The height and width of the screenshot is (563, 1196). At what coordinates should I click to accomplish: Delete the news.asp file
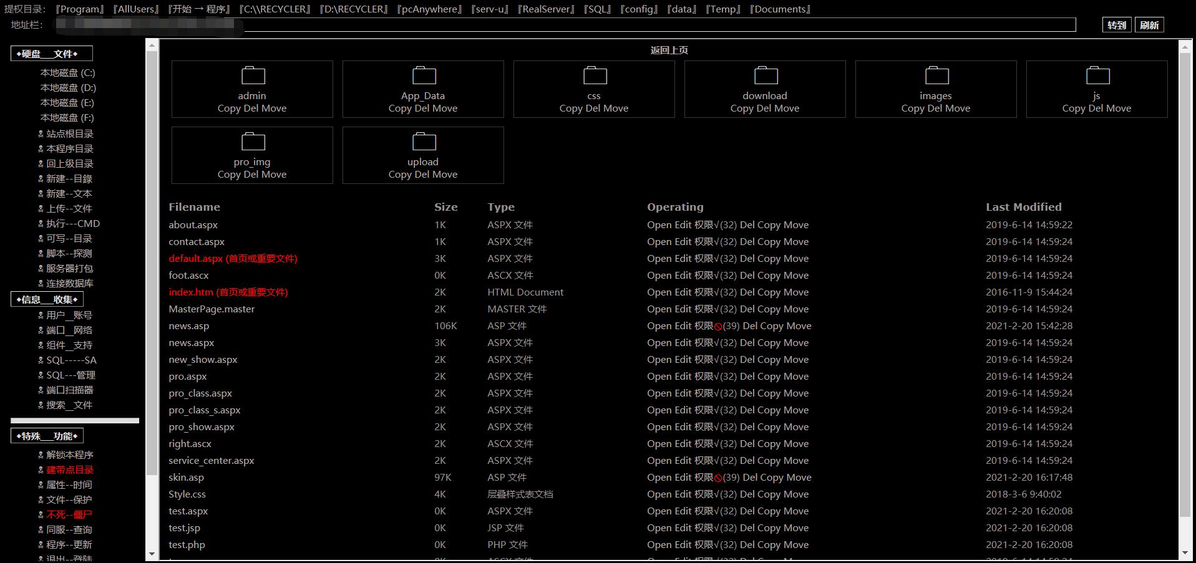751,325
